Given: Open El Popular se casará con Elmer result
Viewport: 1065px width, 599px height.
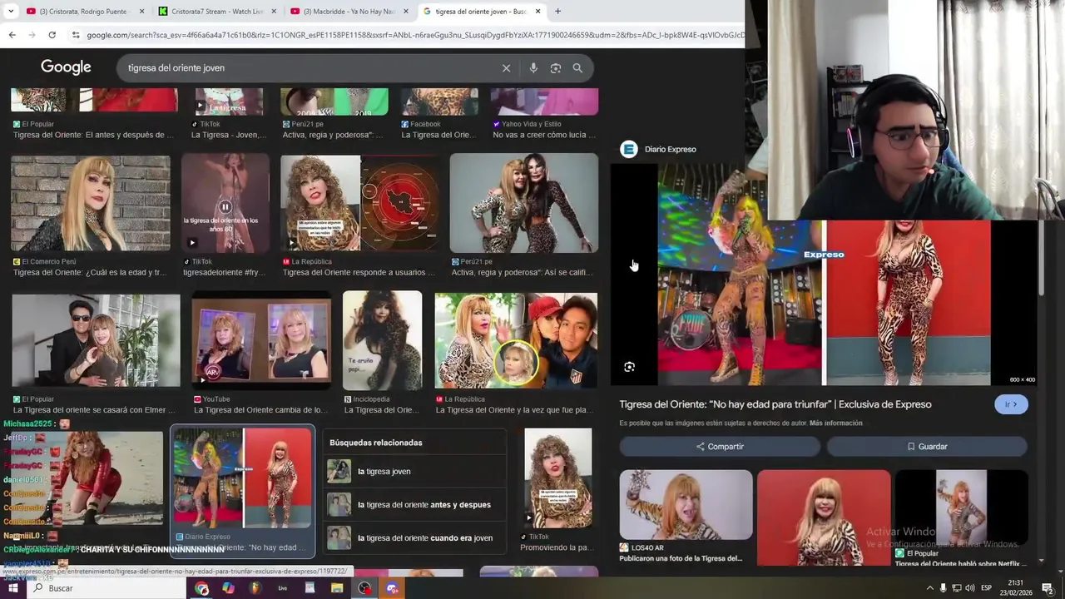Looking at the screenshot, I should (96, 341).
